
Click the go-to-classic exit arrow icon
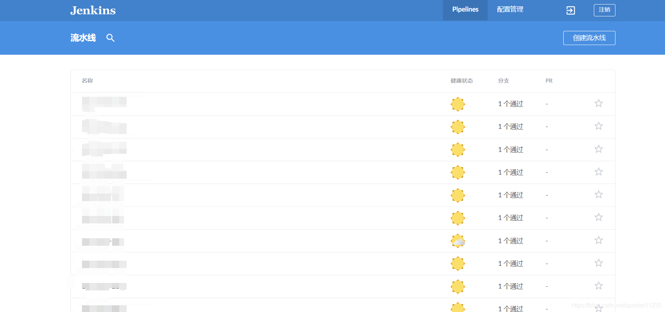(570, 10)
